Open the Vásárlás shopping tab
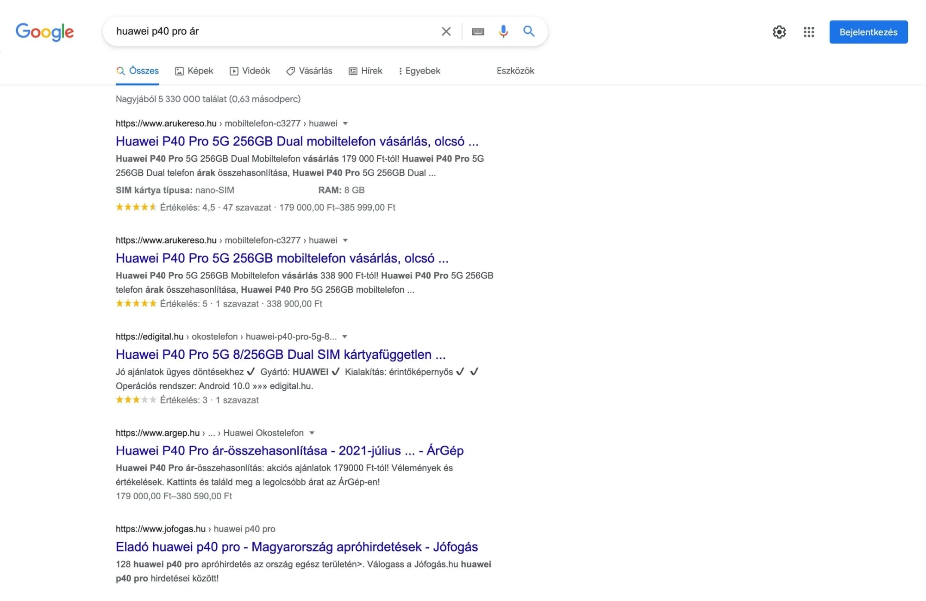The width and height of the screenshot is (926, 601). click(309, 71)
